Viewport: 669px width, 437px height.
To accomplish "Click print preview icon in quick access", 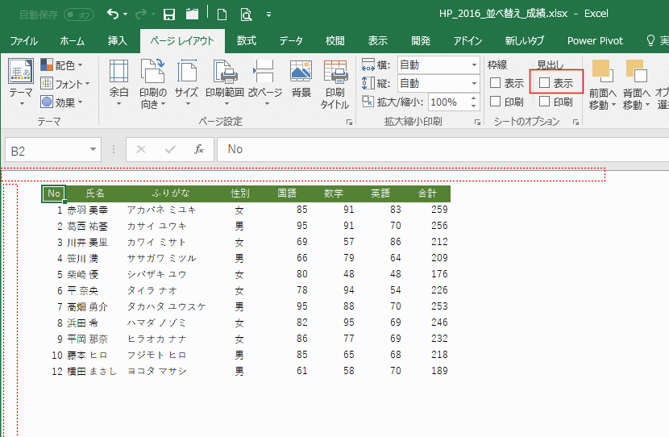I will coord(246,15).
